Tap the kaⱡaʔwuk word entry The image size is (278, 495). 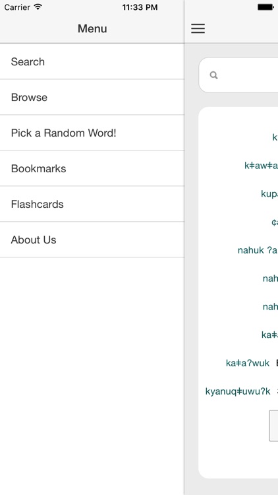pyautogui.click(x=248, y=363)
